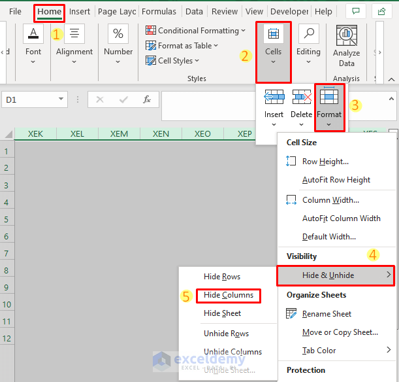Select Default Width option
The image size is (399, 382).
[x=328, y=237]
